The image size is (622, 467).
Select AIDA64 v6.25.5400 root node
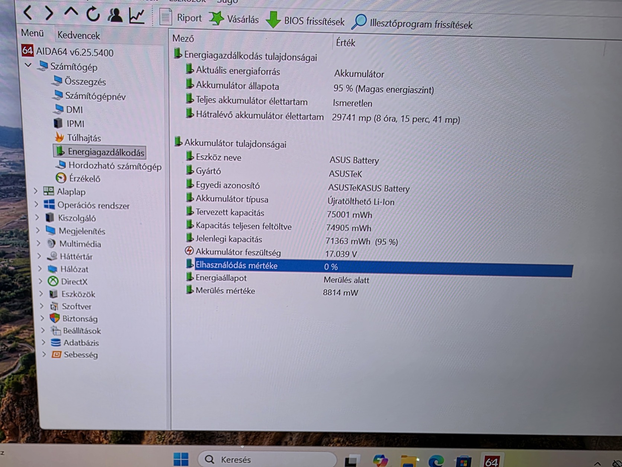(68, 52)
